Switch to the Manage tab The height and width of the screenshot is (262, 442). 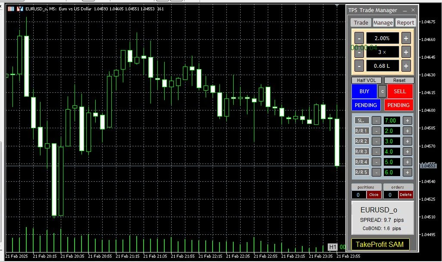pos(383,22)
